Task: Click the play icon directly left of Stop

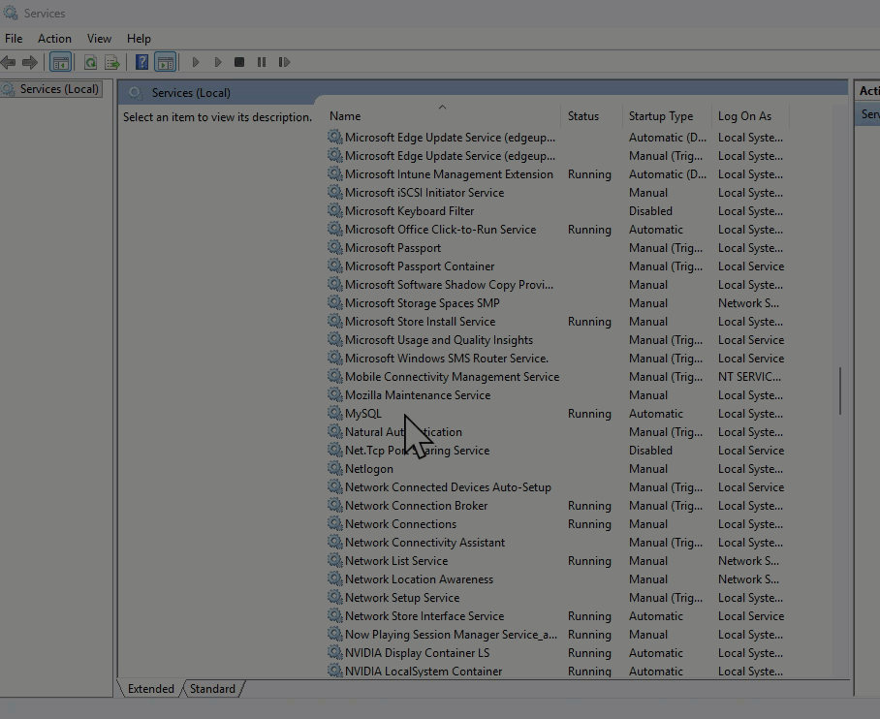Action: click(x=218, y=62)
